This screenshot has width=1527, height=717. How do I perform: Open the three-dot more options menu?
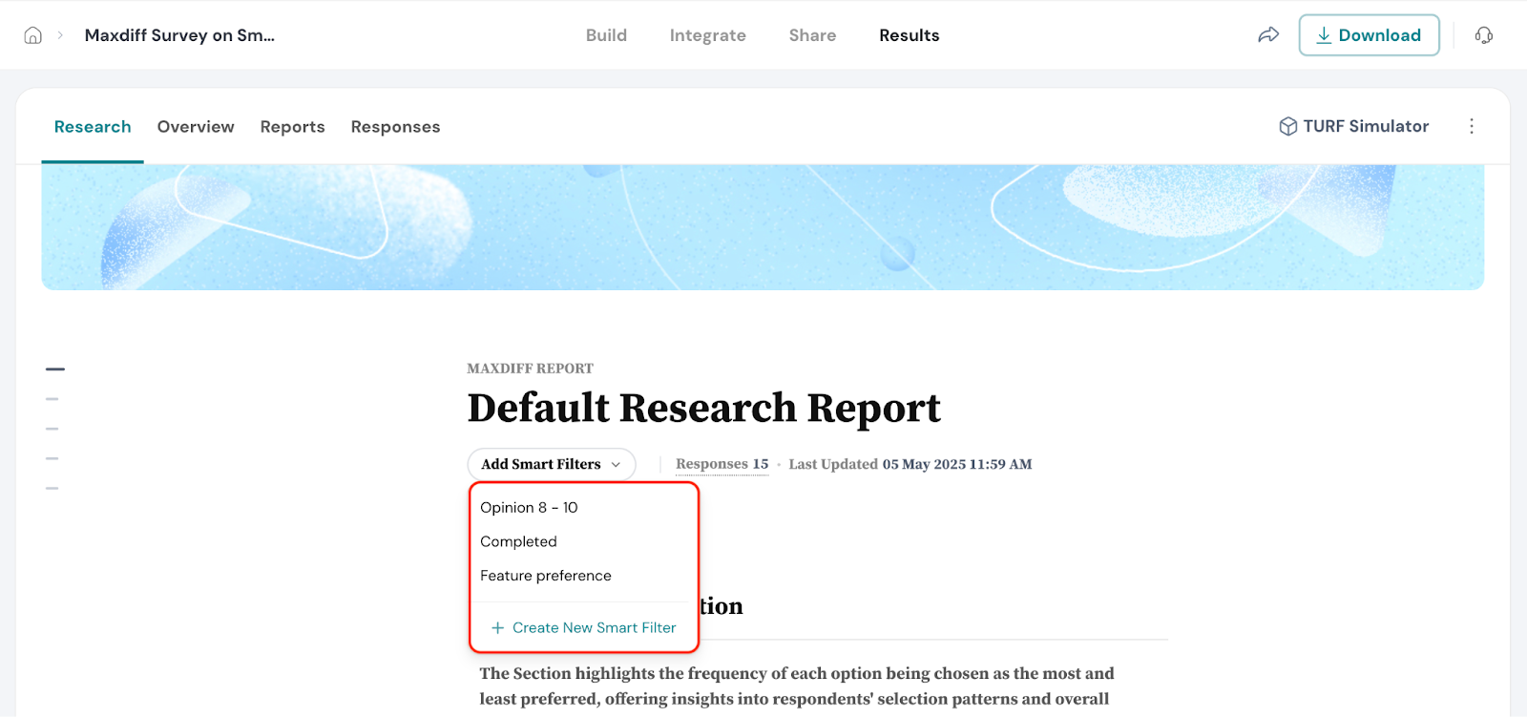click(1471, 126)
